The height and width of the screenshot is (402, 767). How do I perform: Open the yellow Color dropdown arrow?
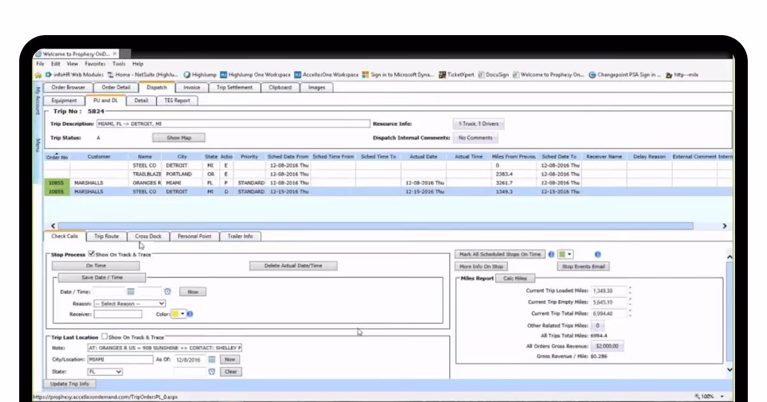point(183,314)
